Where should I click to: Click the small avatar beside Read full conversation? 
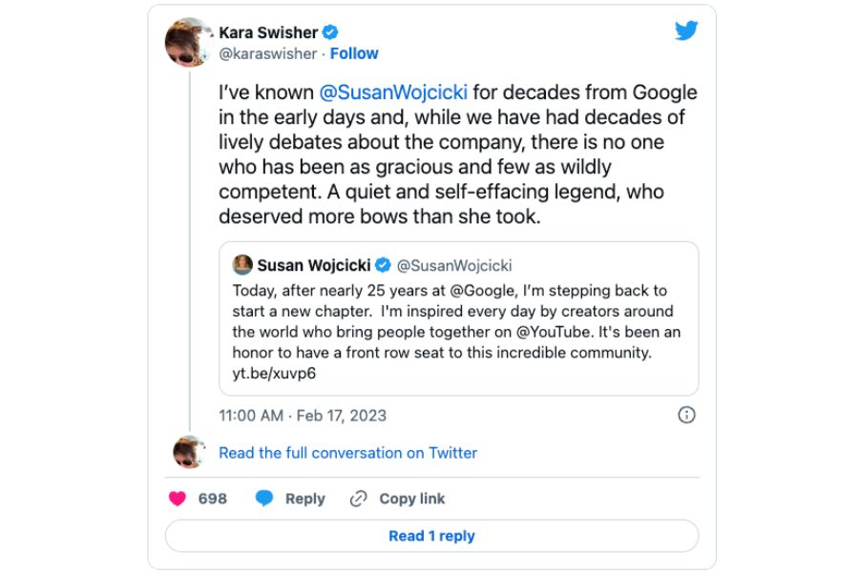pyautogui.click(x=188, y=452)
